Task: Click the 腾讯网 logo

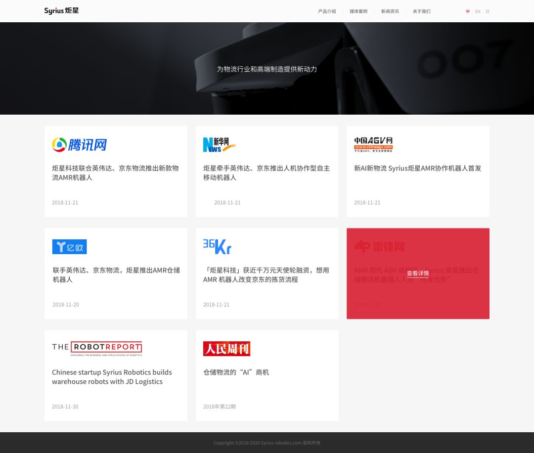Action: 80,144
